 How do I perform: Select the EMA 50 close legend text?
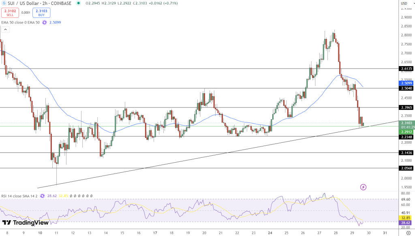pyautogui.click(x=20, y=23)
